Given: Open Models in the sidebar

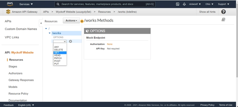Looking at the screenshot, I should [13, 87].
